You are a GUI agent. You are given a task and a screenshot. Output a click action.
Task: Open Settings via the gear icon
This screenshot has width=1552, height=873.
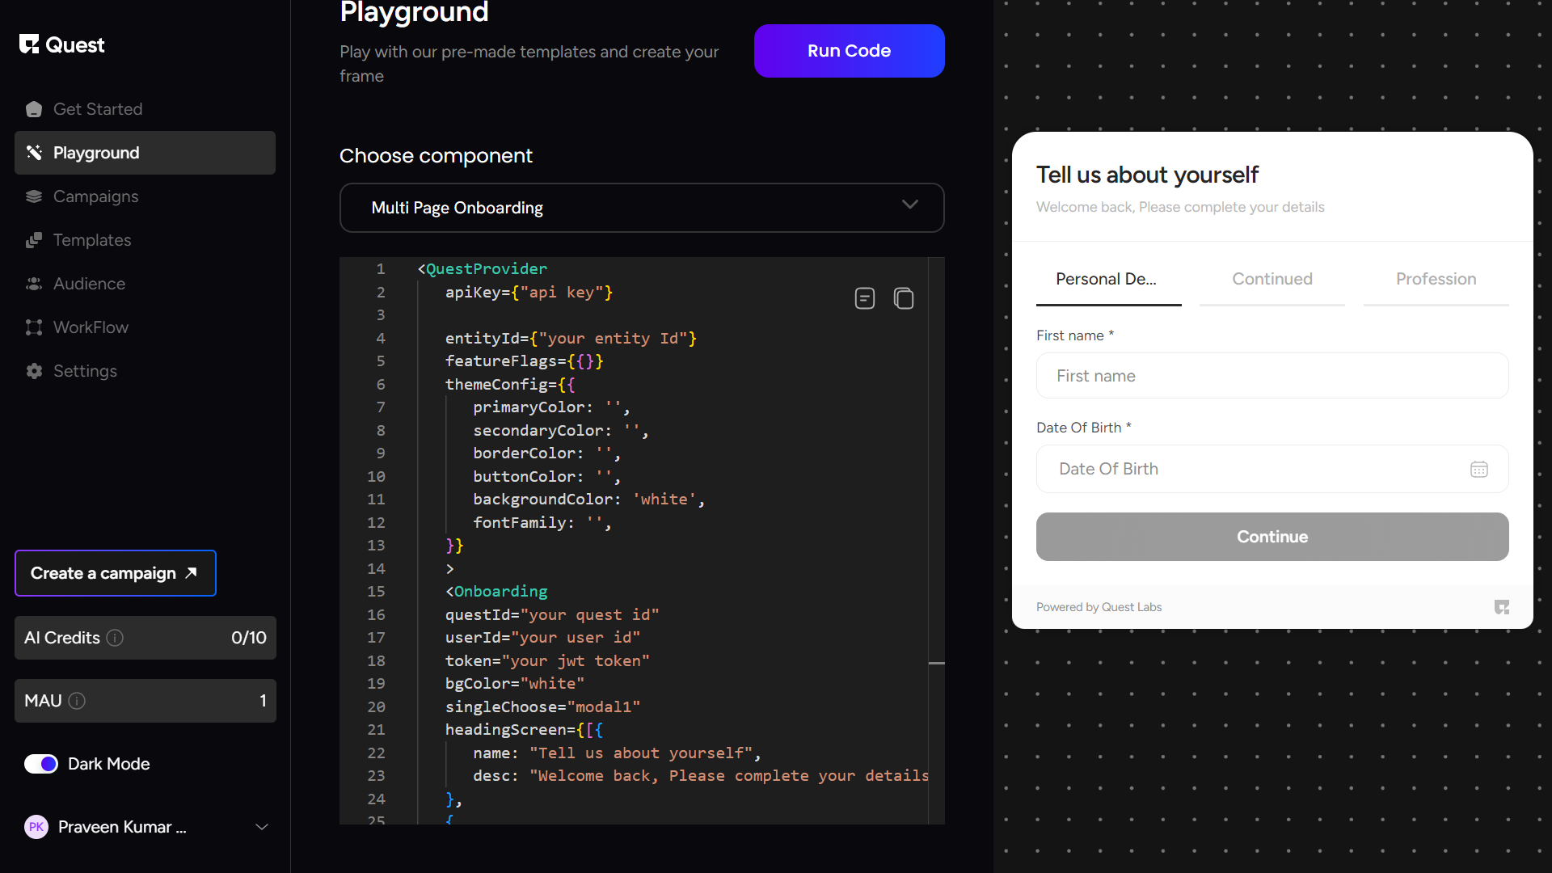pos(34,371)
